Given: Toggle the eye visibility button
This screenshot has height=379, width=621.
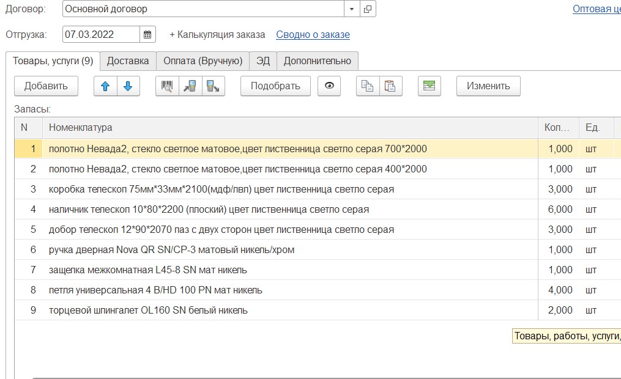Looking at the screenshot, I should click(x=330, y=86).
